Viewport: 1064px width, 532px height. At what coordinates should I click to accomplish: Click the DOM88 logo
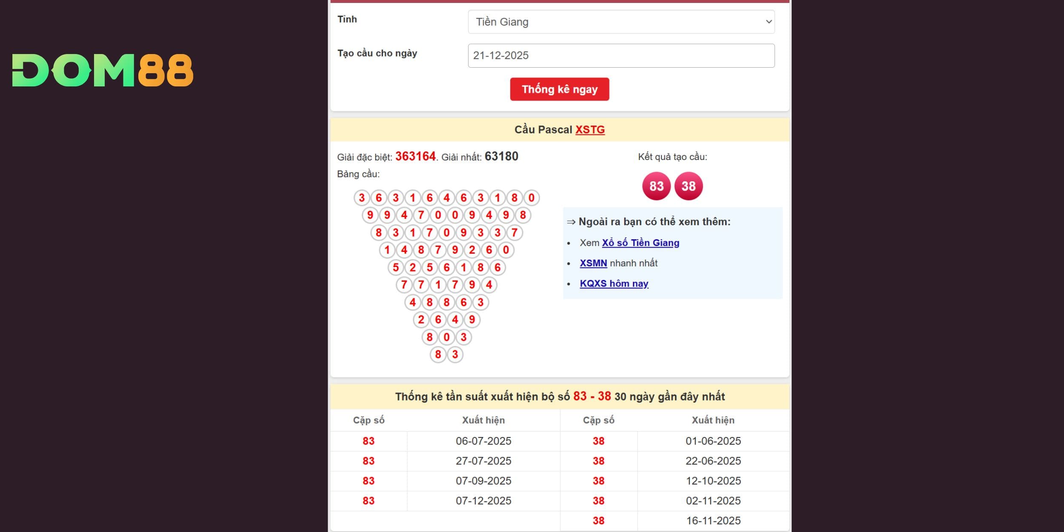coord(103,70)
